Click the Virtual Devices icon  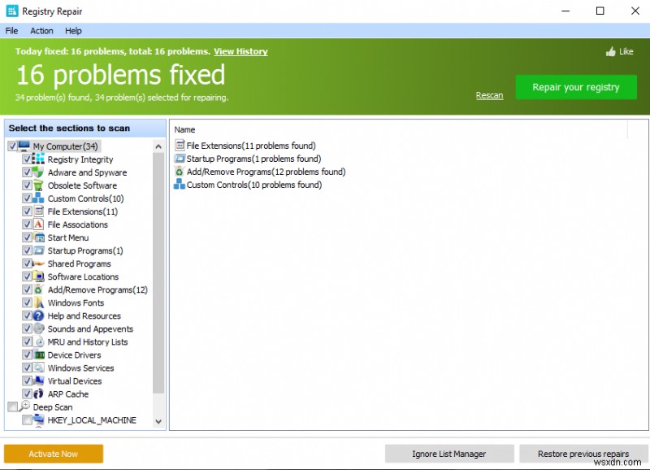point(38,381)
